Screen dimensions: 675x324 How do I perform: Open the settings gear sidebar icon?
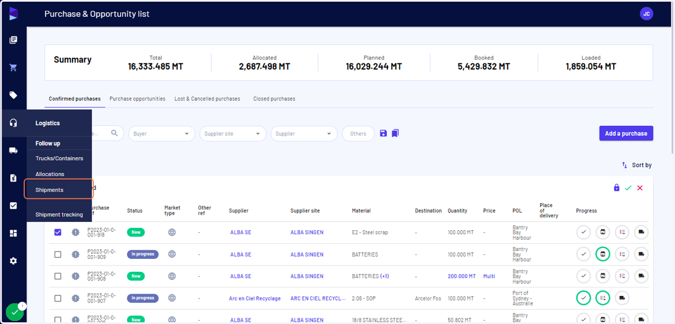point(13,261)
